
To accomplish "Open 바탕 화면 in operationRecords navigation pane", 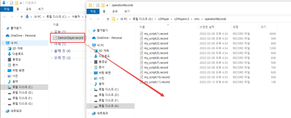I will coord(105,73).
